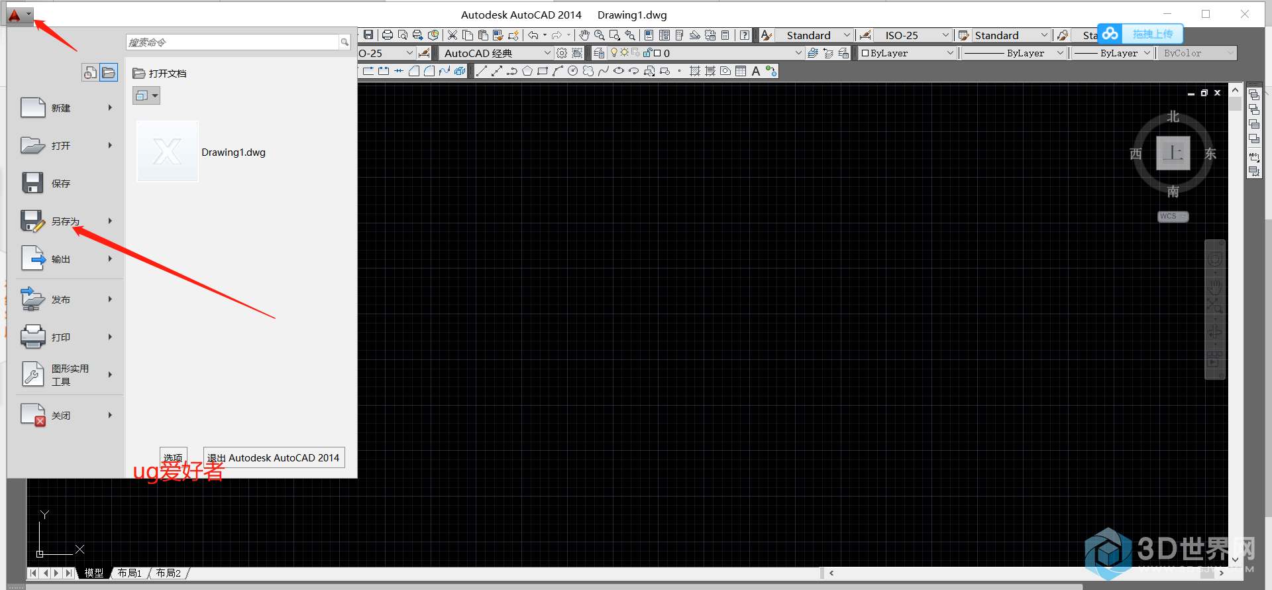This screenshot has width=1272, height=590.
Task: Switch to the 模型 model tab
Action: pos(93,573)
